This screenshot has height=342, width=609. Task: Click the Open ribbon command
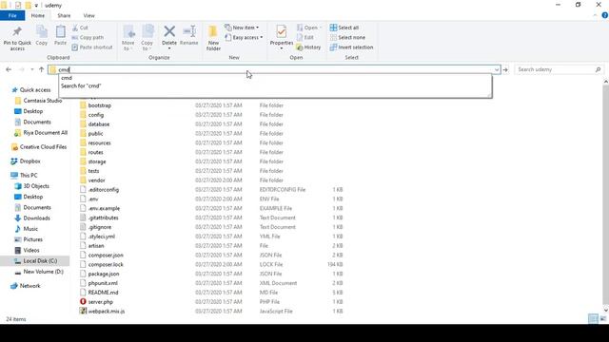click(x=309, y=28)
